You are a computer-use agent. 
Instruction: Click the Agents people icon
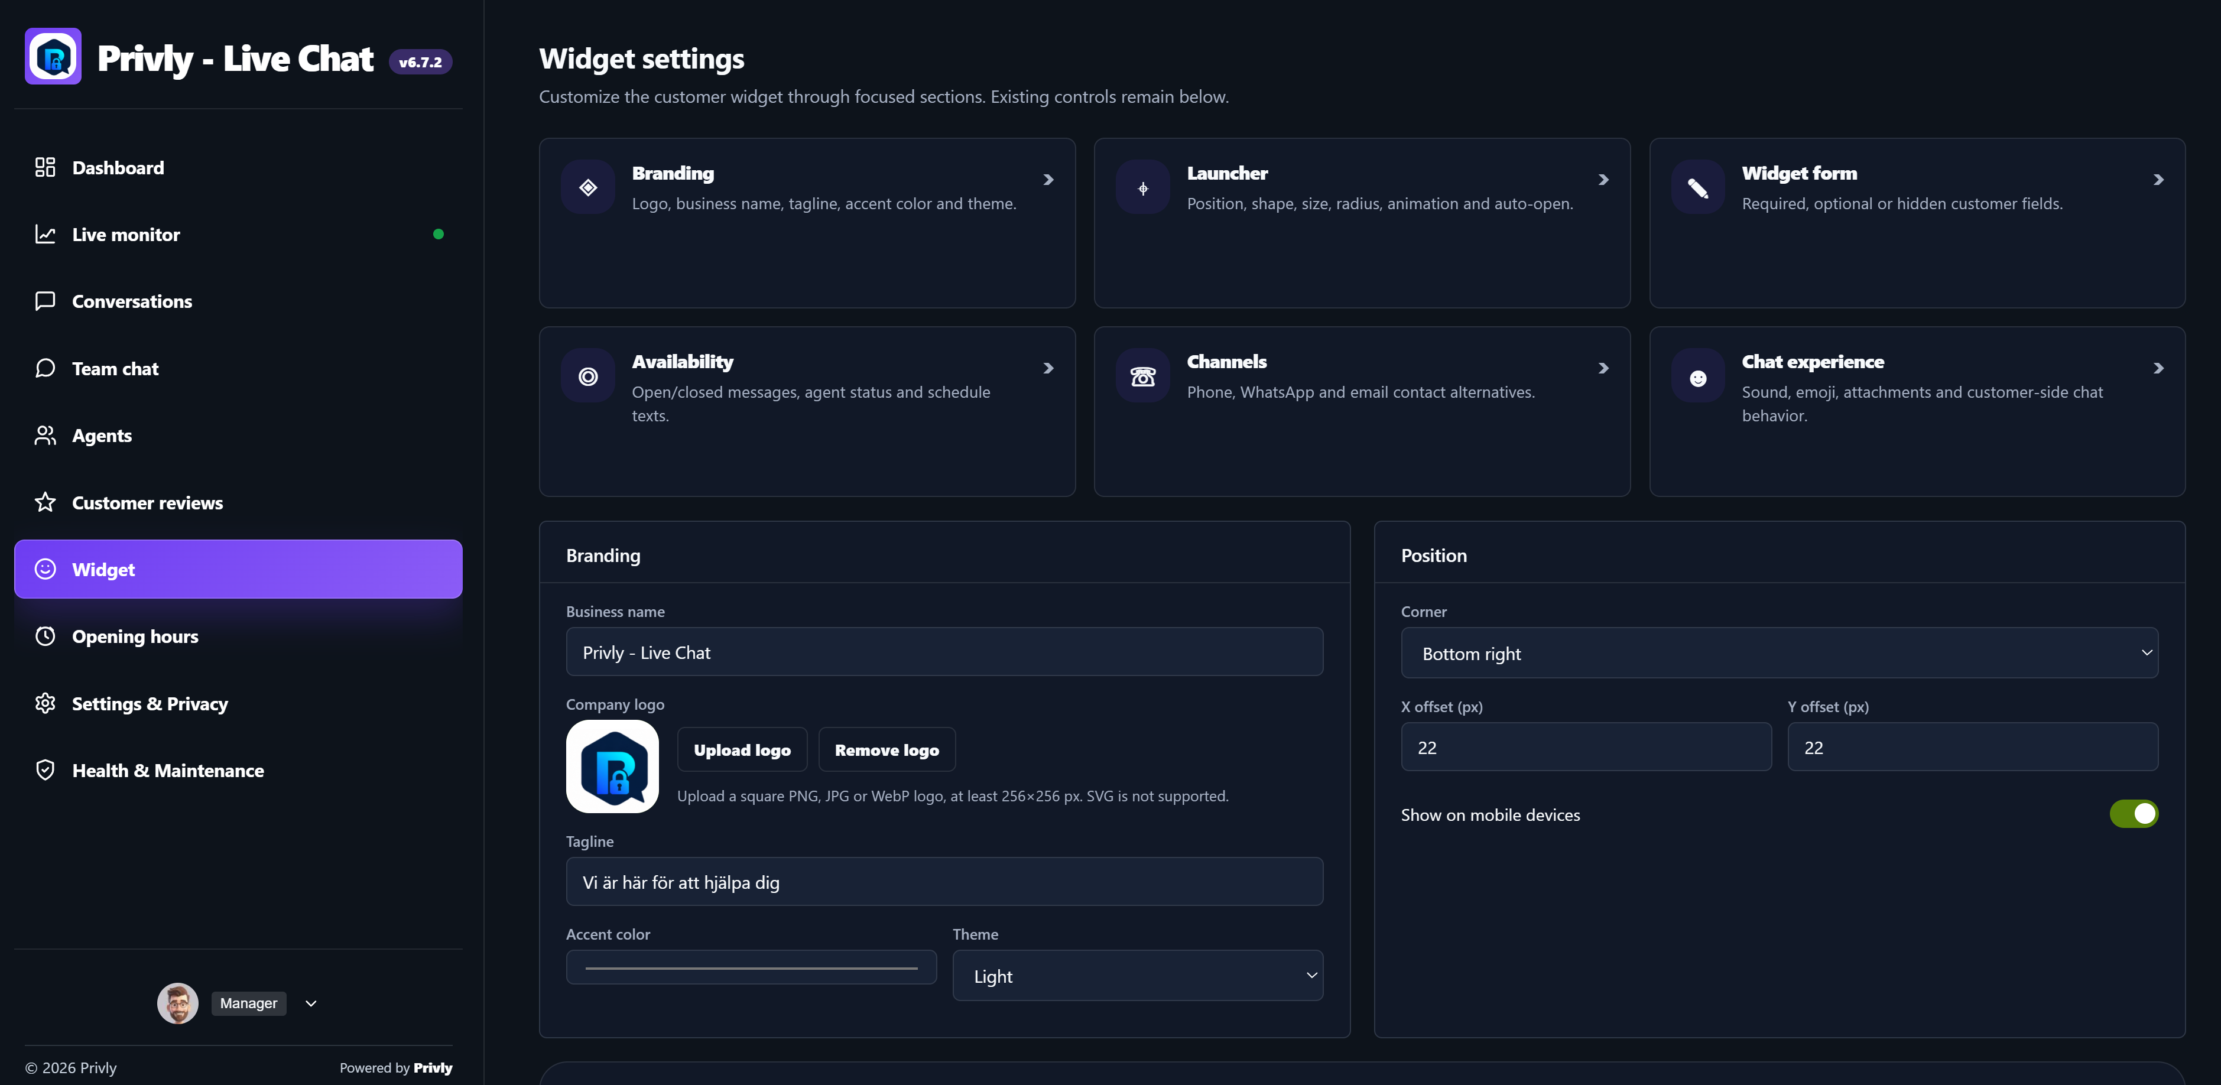[45, 435]
